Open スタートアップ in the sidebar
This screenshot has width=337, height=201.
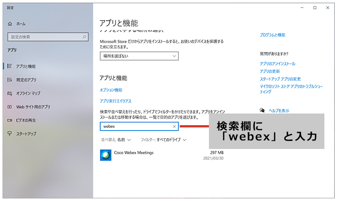tap(26, 134)
